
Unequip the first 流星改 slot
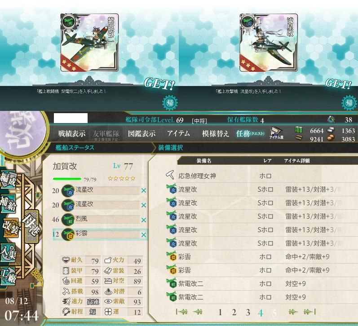(144, 191)
